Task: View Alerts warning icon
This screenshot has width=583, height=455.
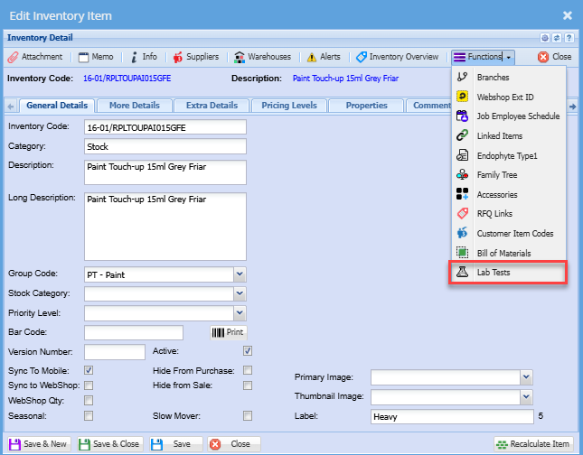Action: coord(312,57)
